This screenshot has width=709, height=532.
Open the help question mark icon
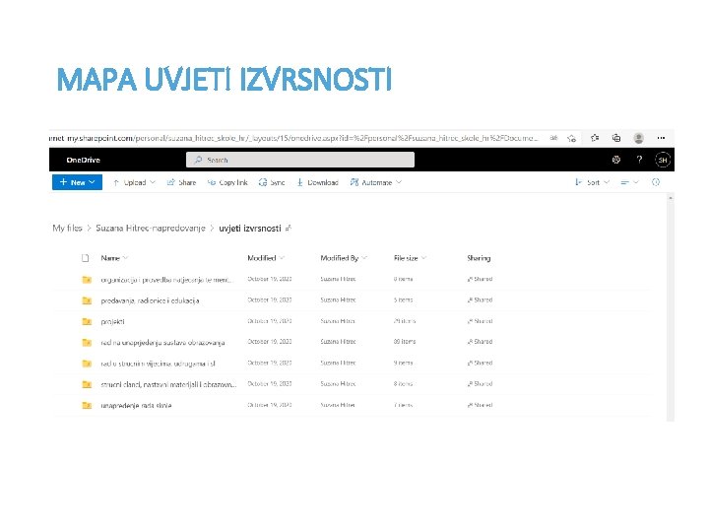[639, 160]
